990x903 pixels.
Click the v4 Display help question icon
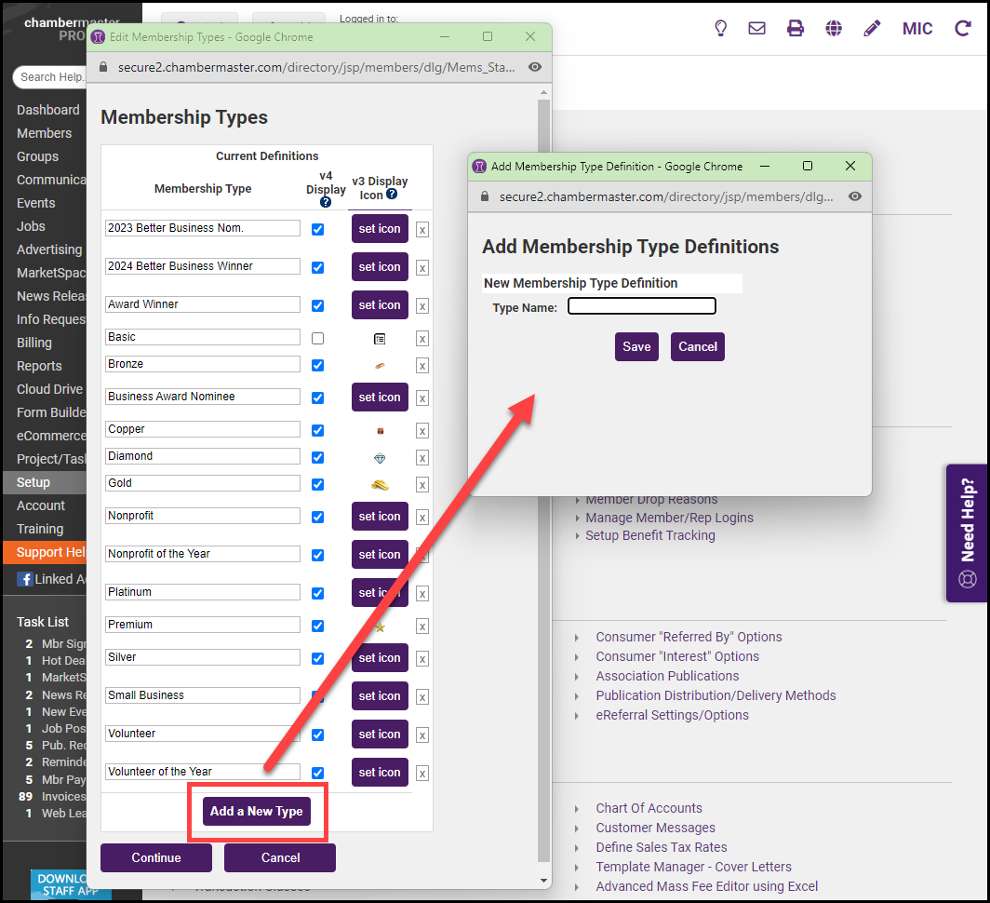click(326, 202)
